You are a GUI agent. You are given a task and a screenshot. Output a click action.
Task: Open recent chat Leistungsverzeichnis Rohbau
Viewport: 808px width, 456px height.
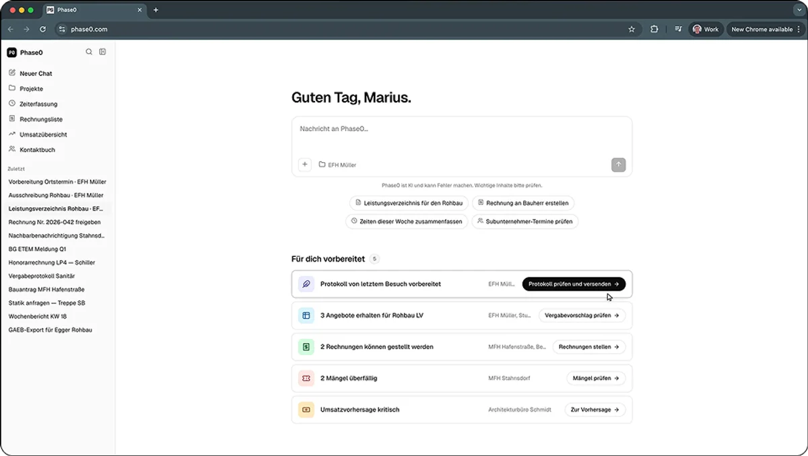pos(57,208)
